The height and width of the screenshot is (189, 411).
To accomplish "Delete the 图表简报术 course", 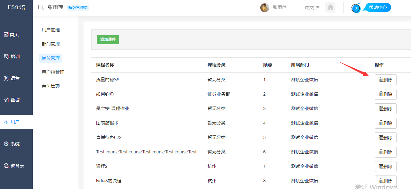I will pos(386,123).
